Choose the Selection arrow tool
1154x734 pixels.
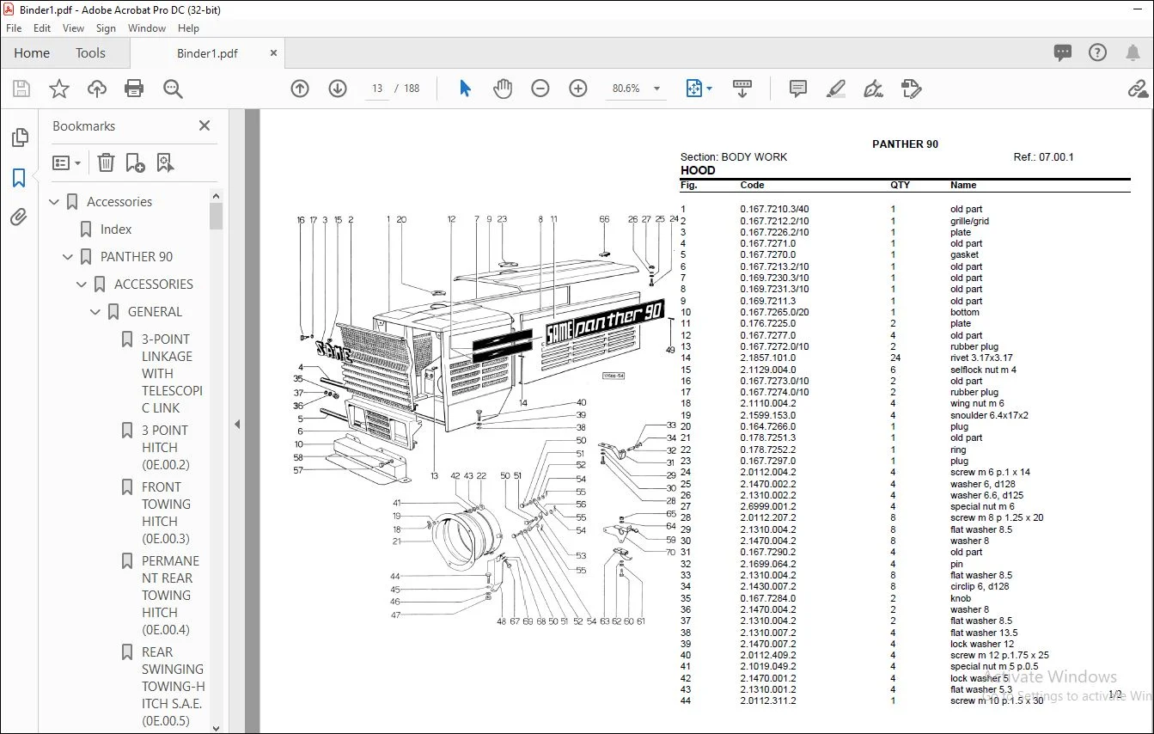(x=465, y=89)
